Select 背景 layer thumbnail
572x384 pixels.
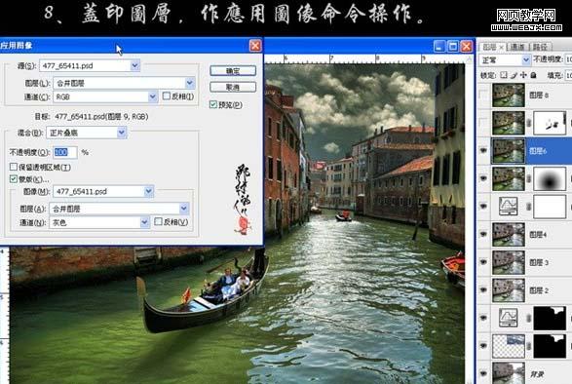[508, 372]
